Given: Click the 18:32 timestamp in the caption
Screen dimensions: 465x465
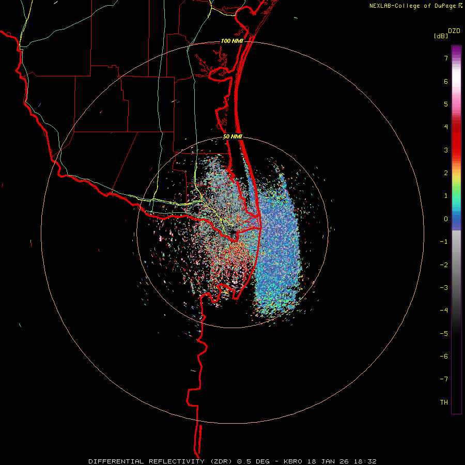Looking at the screenshot, I should [364, 461].
